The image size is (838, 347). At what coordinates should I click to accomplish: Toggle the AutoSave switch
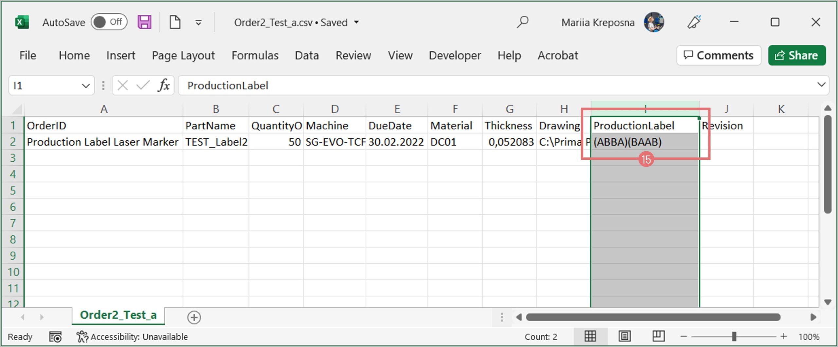tap(109, 22)
